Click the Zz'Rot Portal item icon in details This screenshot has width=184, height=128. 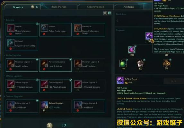[120, 80]
